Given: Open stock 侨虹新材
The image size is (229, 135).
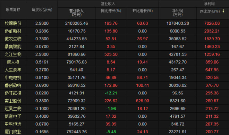Looking at the screenshot, I should click(x=13, y=31).
